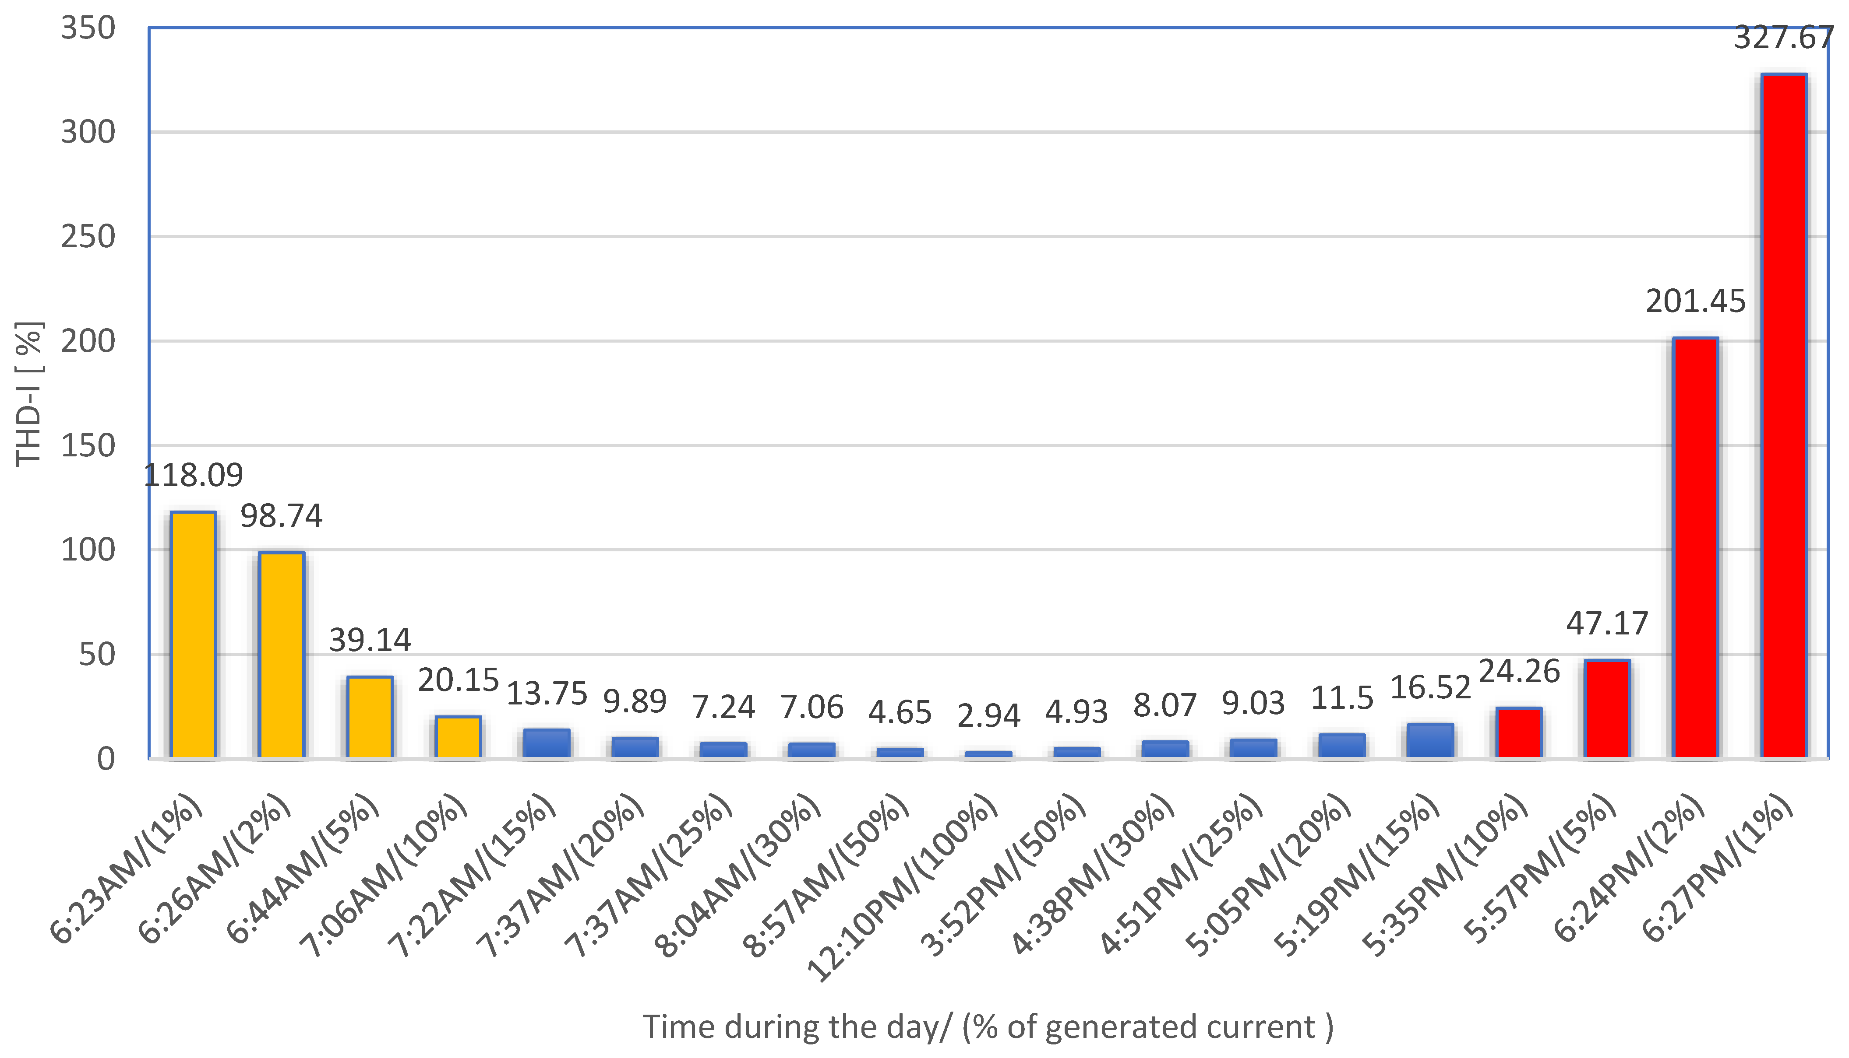This screenshot has width=1849, height=1058.
Task: Click the 201.45 data label
Action: pos(1695,301)
